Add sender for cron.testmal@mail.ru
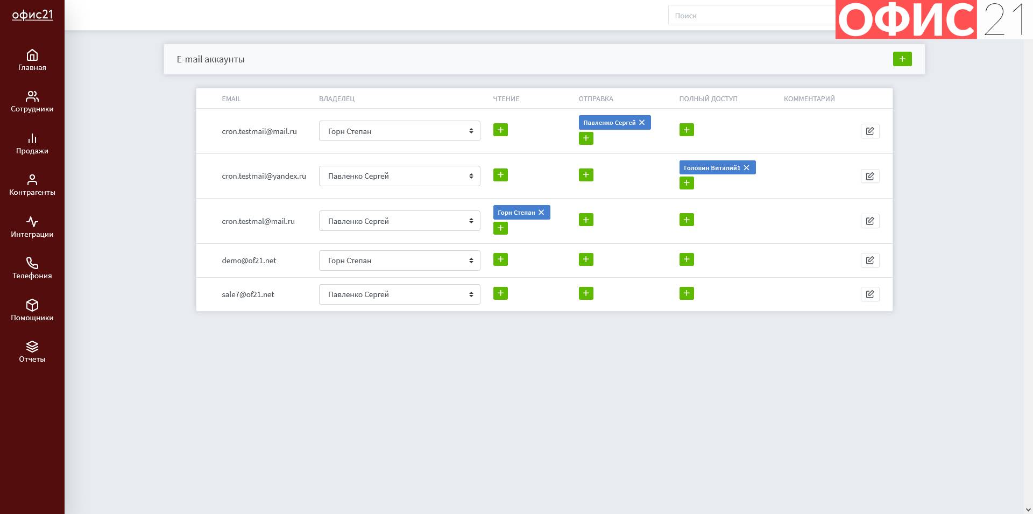 click(586, 220)
